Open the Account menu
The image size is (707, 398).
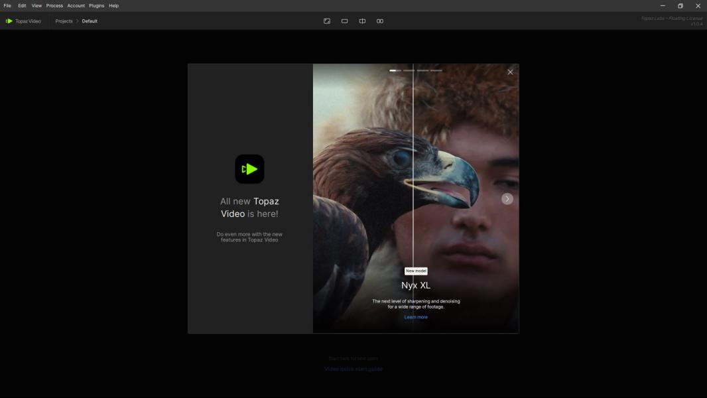[x=76, y=5]
